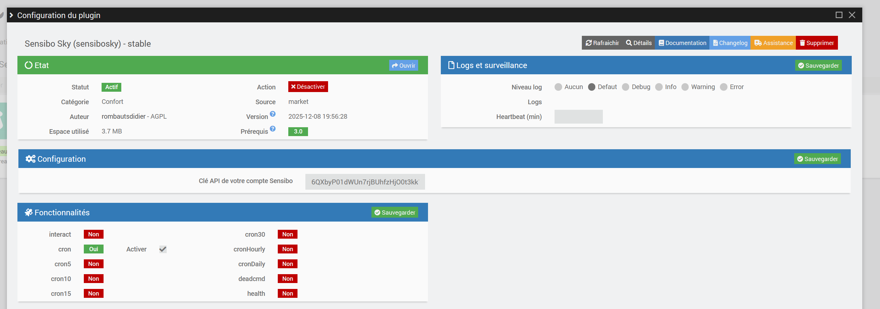Click the Logs et surveillance file icon
Screen dimensions: 880x309
pyautogui.click(x=451, y=65)
